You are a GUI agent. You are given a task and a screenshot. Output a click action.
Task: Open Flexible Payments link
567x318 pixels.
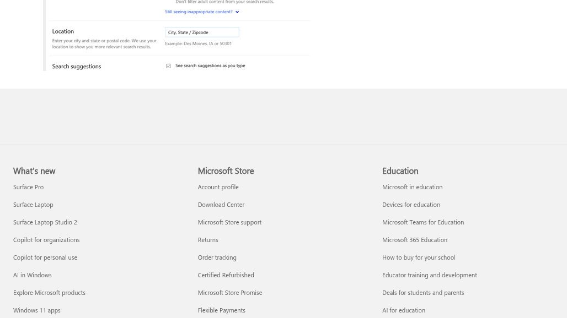[x=222, y=310]
